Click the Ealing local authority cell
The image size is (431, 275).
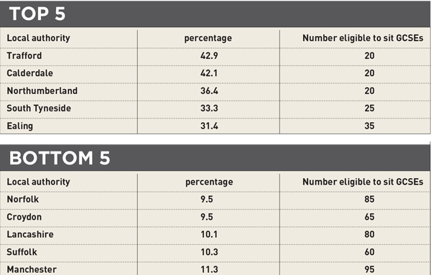coord(20,126)
